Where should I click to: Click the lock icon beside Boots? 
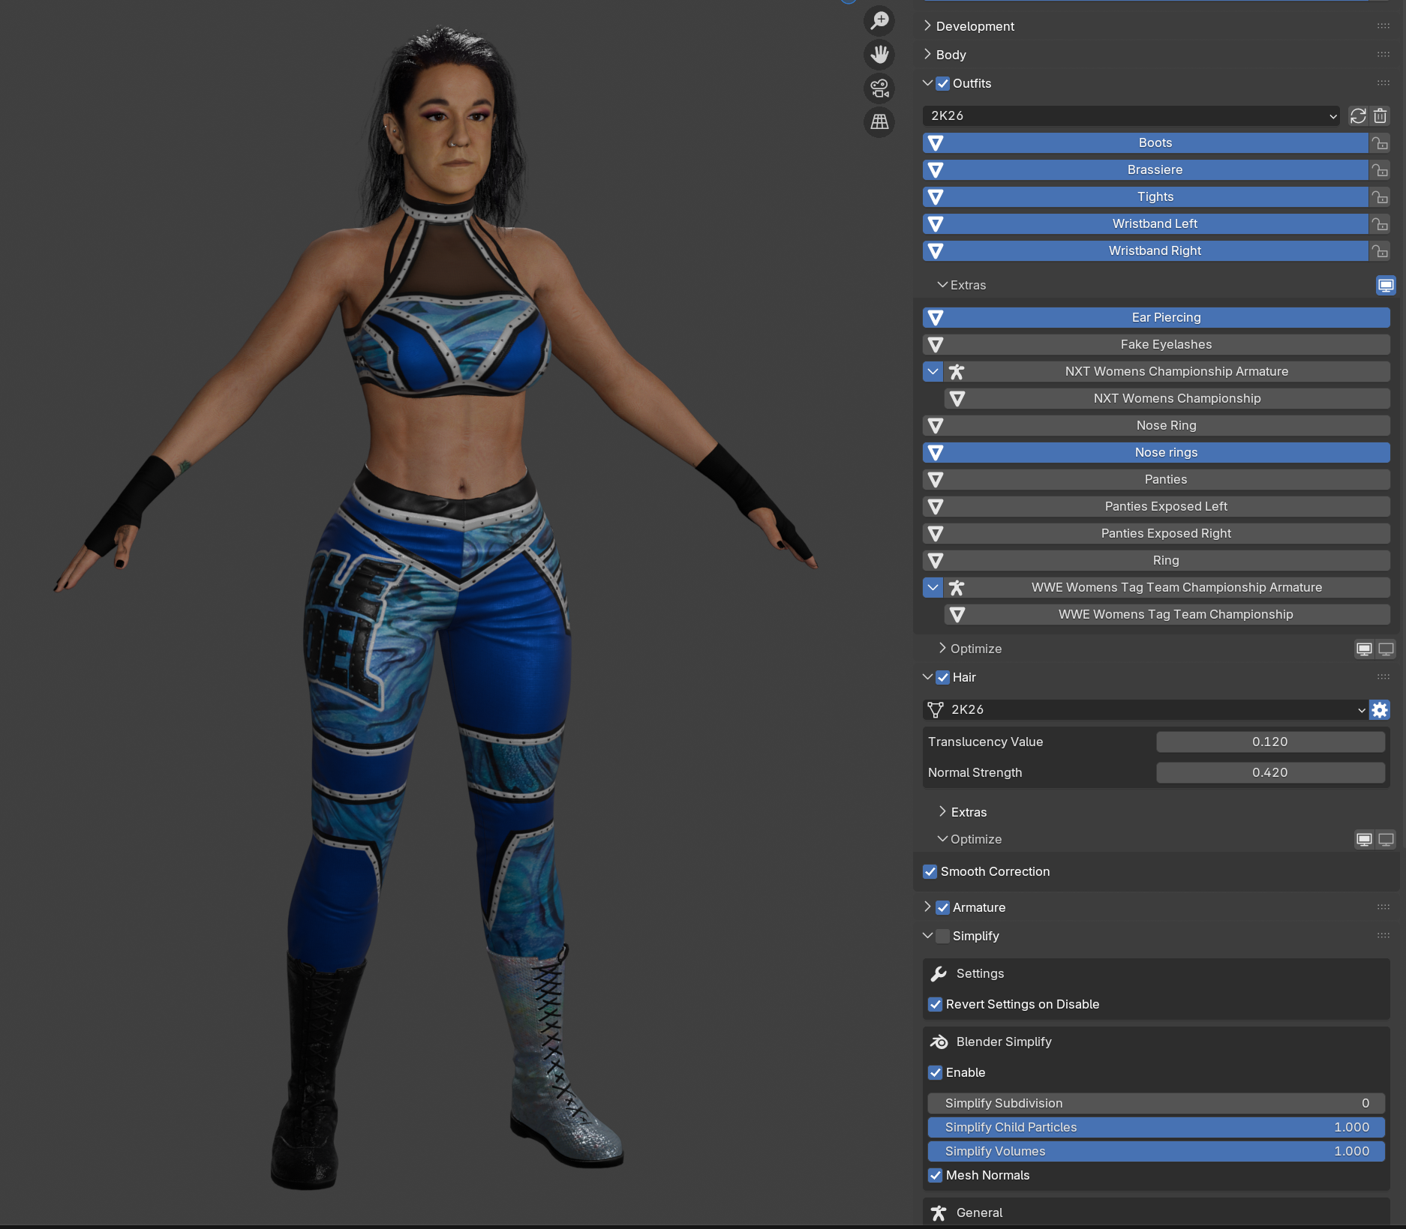pos(1380,143)
